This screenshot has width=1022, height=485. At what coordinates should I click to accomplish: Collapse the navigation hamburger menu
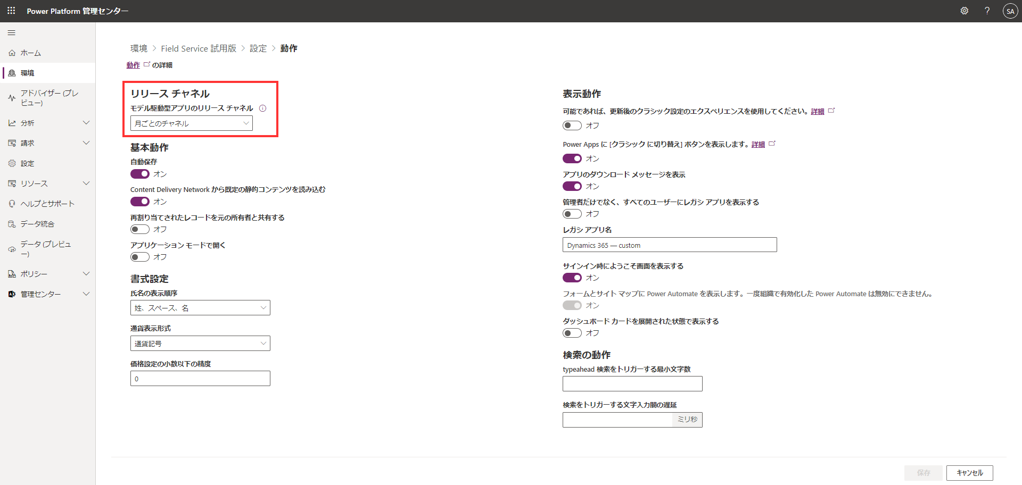(x=12, y=33)
